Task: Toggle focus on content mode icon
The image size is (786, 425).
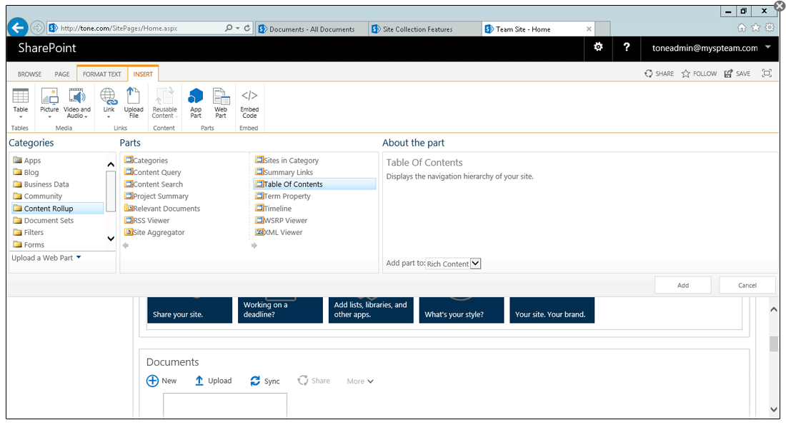Action: point(767,73)
